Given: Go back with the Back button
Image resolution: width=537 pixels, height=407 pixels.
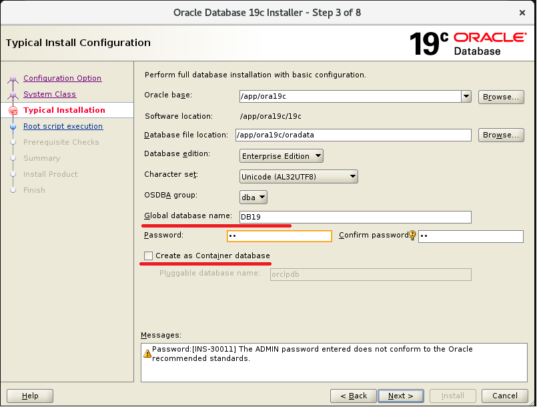Looking at the screenshot, I should coord(354,396).
